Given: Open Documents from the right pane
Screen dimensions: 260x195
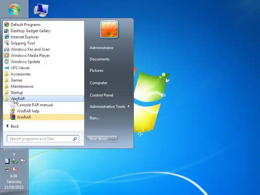Looking at the screenshot, I should [x=99, y=59].
